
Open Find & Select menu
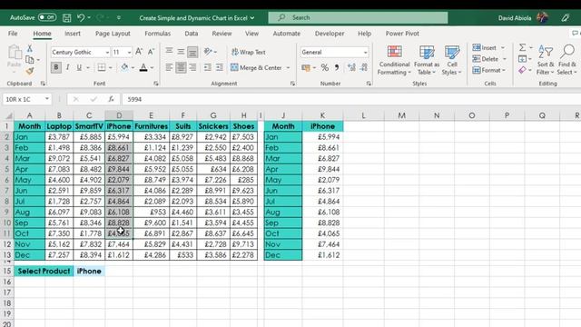(566, 60)
